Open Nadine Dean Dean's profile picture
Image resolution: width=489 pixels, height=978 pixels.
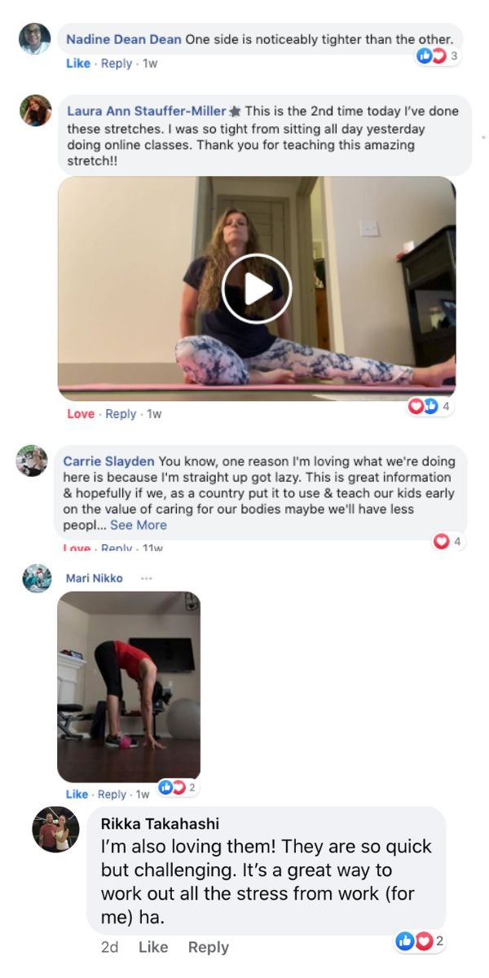point(35,39)
